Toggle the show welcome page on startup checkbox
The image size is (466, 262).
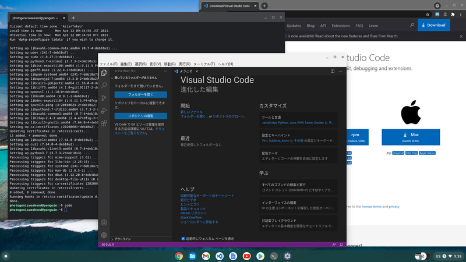(183, 239)
